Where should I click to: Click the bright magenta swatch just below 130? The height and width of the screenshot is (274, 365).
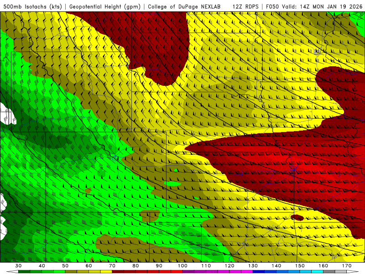(x=247, y=271)
